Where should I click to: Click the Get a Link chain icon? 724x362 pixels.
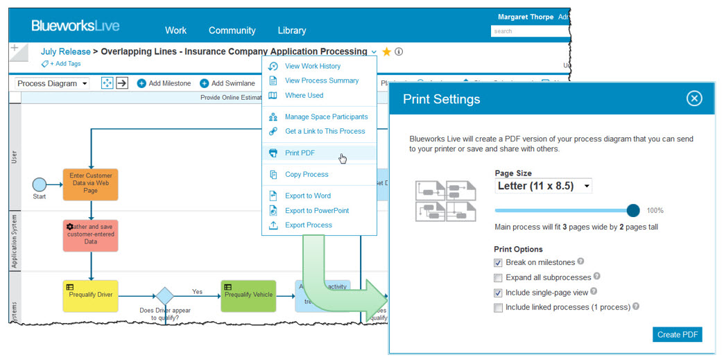coord(273,132)
